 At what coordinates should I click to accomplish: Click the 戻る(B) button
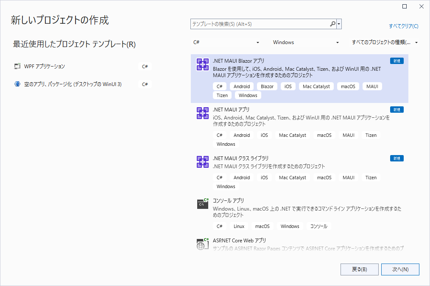(x=360, y=269)
